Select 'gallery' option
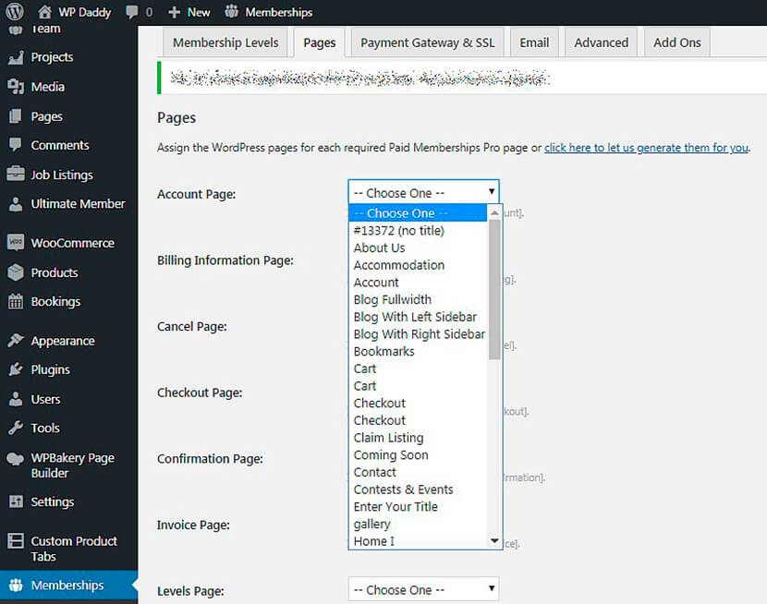767x604 pixels. 418,524
